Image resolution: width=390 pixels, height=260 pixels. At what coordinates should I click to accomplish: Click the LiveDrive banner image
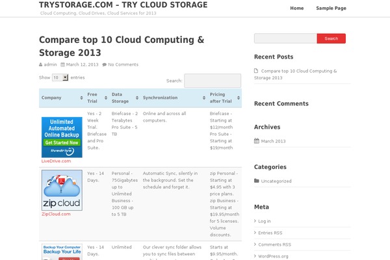(x=62, y=137)
